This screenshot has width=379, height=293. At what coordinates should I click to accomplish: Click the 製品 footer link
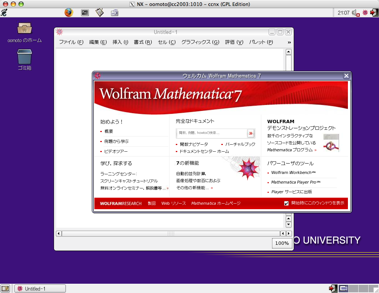point(152,203)
